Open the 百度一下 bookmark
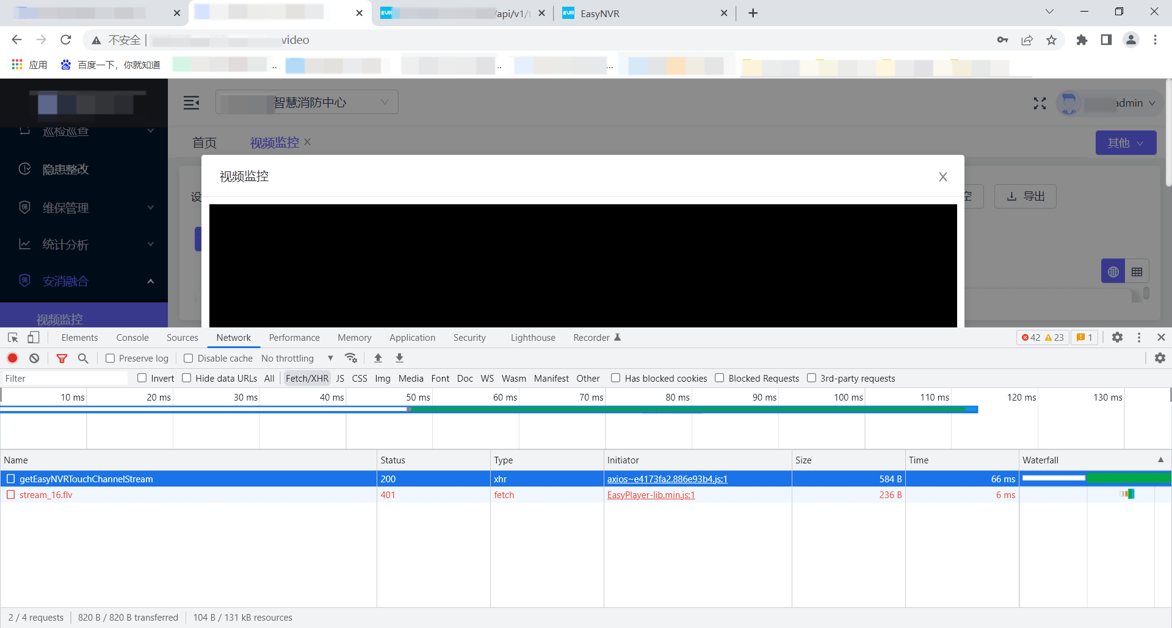This screenshot has width=1172, height=628. 111,65
